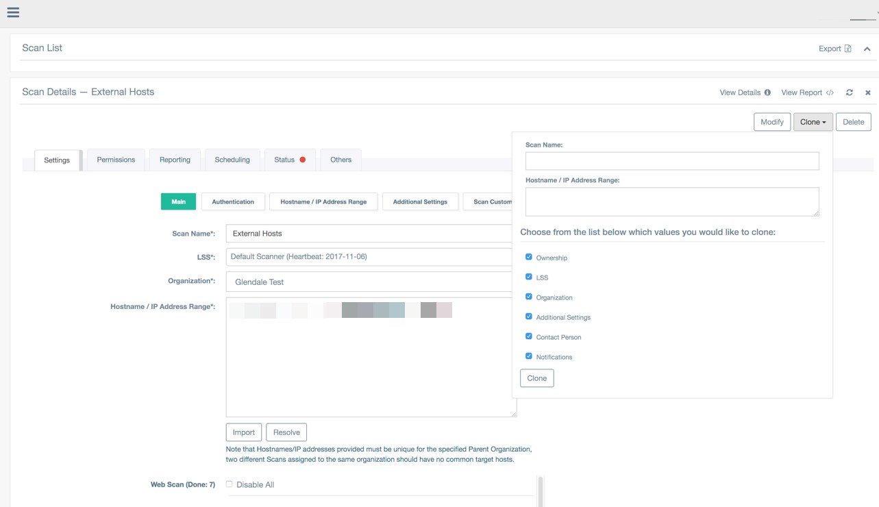Click the View Report code icon
Viewport: 879px width, 507px height.
tap(830, 92)
